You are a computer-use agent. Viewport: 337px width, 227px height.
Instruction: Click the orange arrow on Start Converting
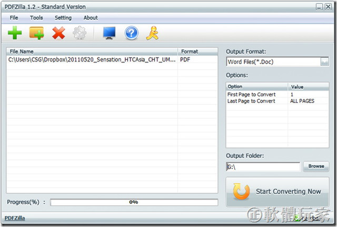click(x=241, y=191)
